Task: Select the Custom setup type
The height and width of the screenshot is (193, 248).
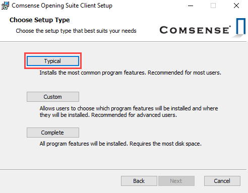Action: click(x=53, y=97)
